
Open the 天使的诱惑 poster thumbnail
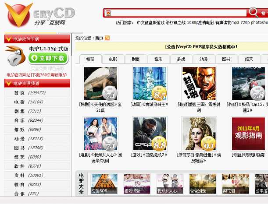point(100,84)
